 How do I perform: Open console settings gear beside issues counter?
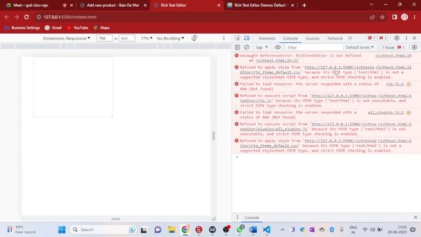tap(414, 47)
